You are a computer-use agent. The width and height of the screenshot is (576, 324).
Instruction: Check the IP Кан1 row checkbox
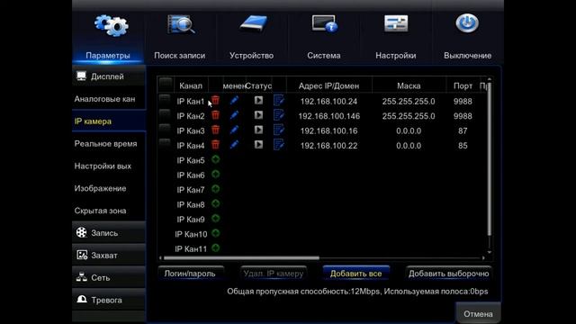165,99
